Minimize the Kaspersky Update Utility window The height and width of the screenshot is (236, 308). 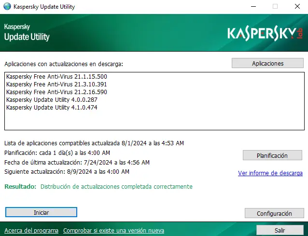[253, 6]
